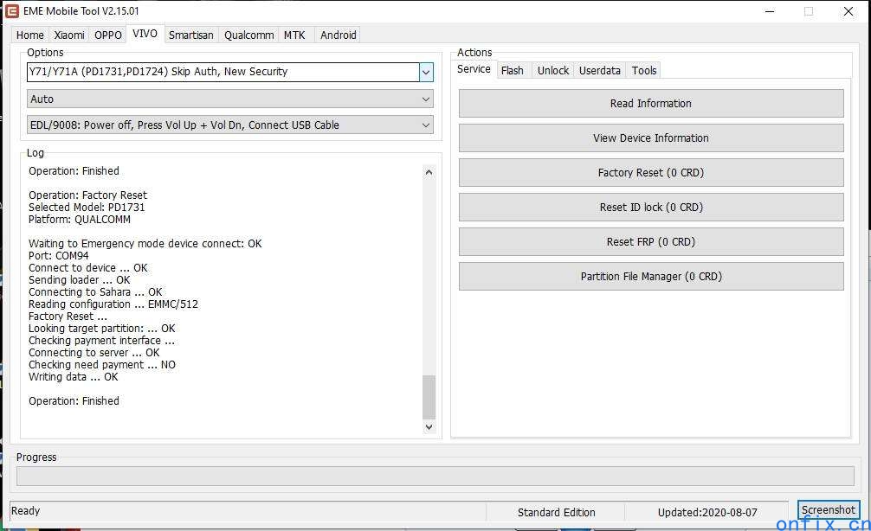Click log line 'Platform: QUALCOMM'

tap(80, 220)
